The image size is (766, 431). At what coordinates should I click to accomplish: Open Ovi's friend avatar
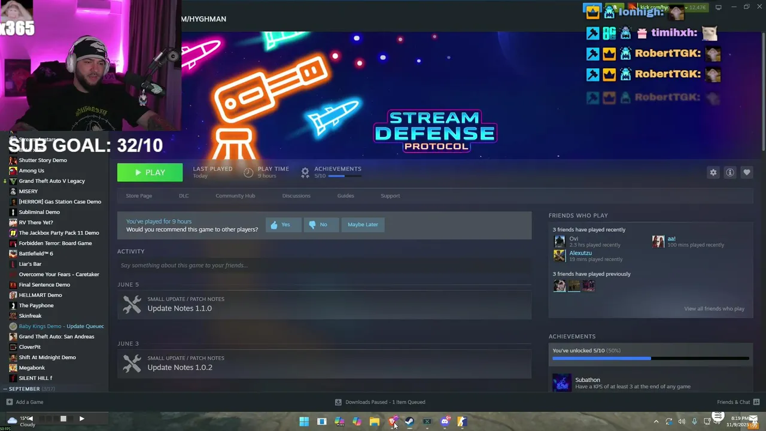[560, 241]
